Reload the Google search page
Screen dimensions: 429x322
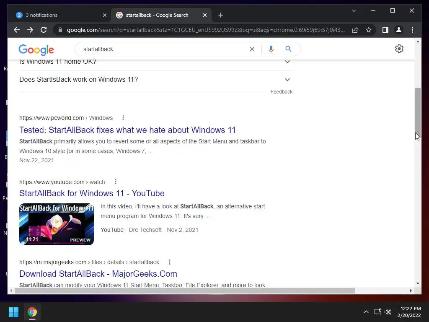[x=44, y=30]
